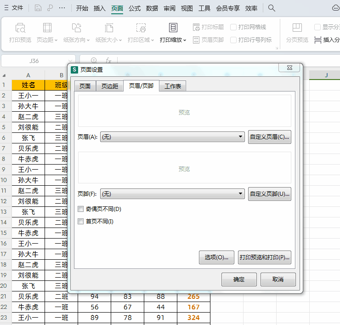Click the Header/Footer (页眉页脚) ribbon icon
The height and width of the screenshot is (325, 340).
click(197, 40)
